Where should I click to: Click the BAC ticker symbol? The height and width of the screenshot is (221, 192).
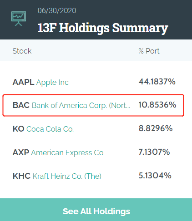pos(21,105)
